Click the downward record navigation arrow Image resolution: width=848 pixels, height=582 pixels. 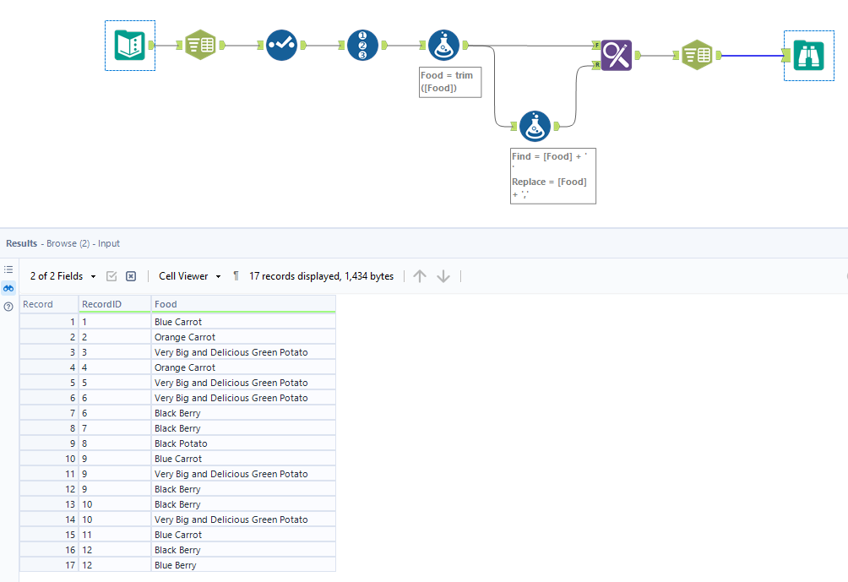click(x=442, y=276)
